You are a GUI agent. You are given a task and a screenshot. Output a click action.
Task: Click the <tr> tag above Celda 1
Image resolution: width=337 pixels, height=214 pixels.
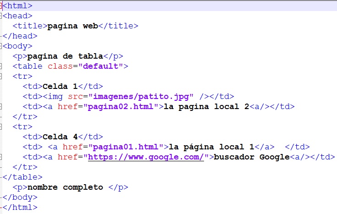coord(22,76)
